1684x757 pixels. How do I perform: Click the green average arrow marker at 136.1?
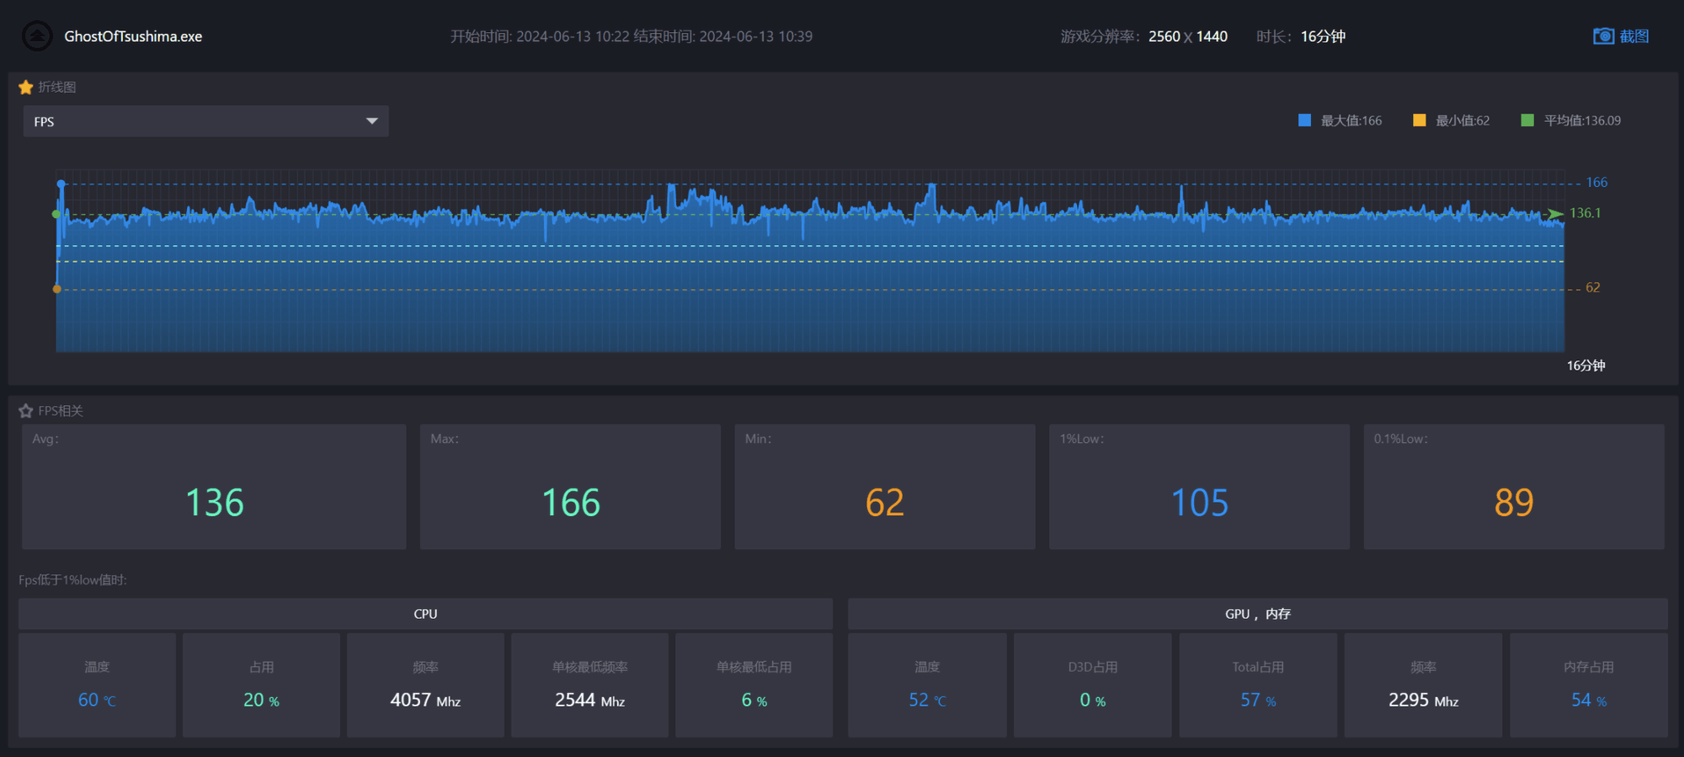point(1556,213)
